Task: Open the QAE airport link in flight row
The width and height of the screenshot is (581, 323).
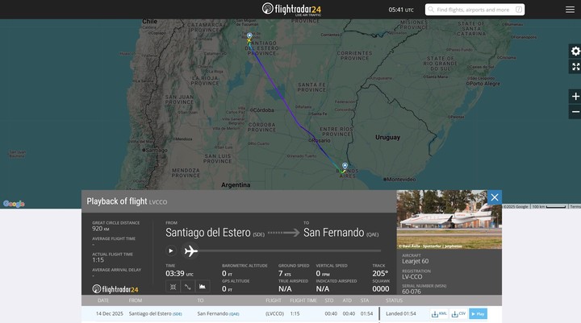Action: 234,314
